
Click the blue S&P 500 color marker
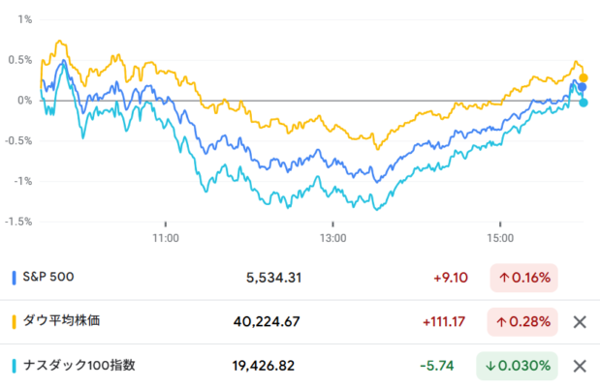[x=14, y=278]
